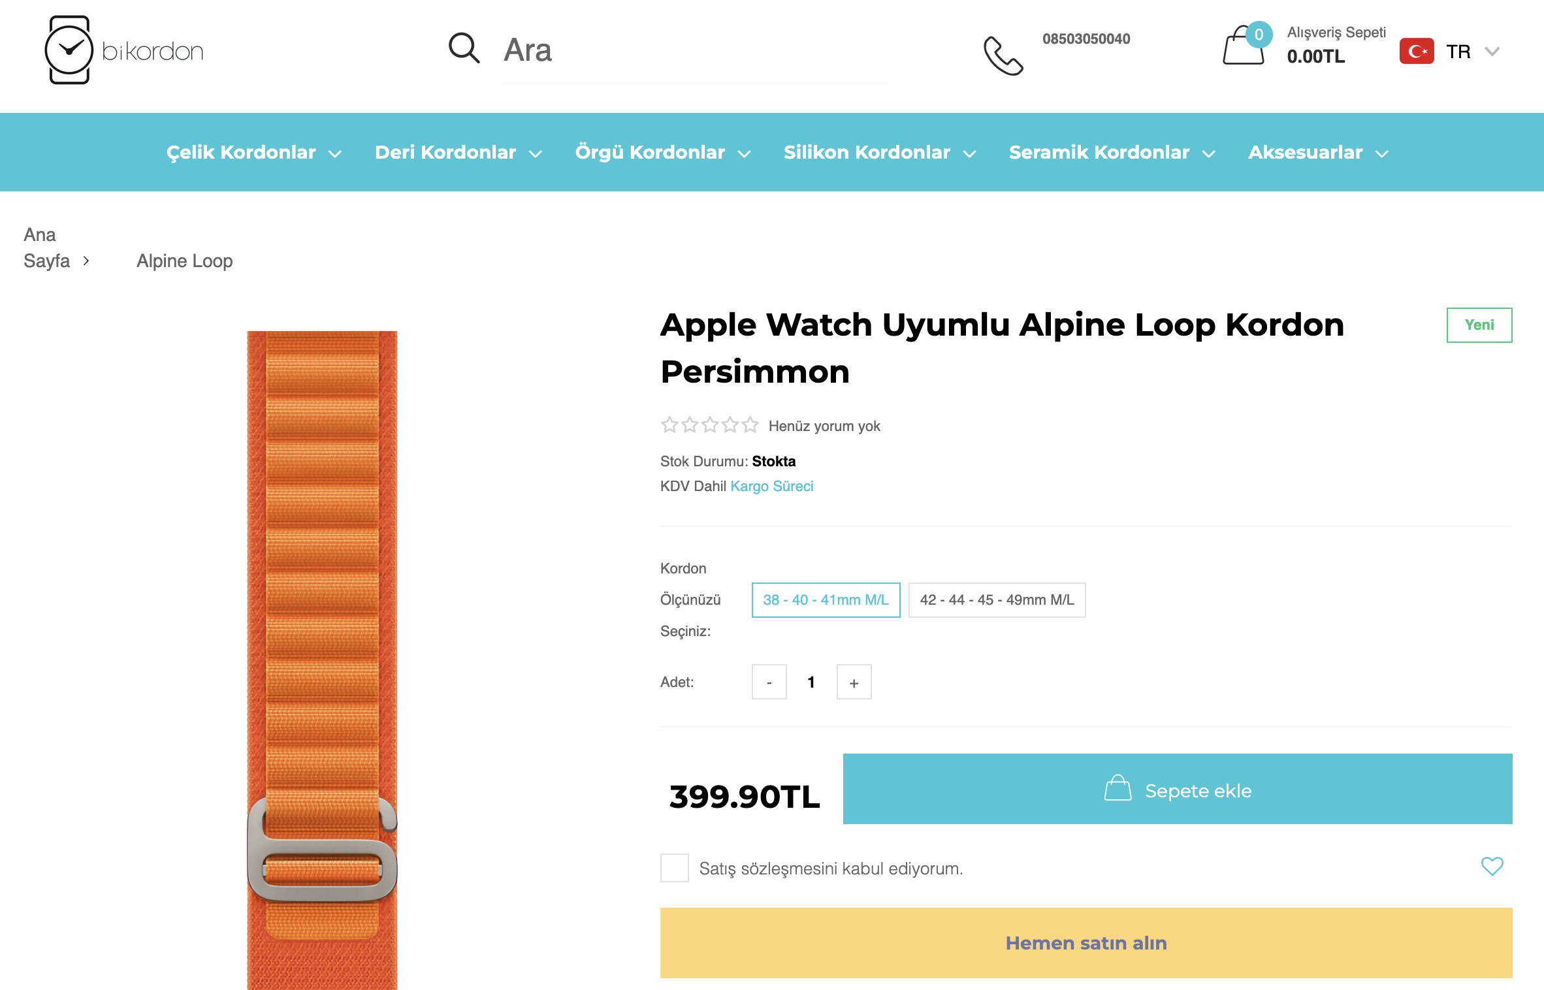This screenshot has height=990, width=1544.
Task: Click the breadcrumb arrow after Ana Sayfa
Action: click(86, 261)
